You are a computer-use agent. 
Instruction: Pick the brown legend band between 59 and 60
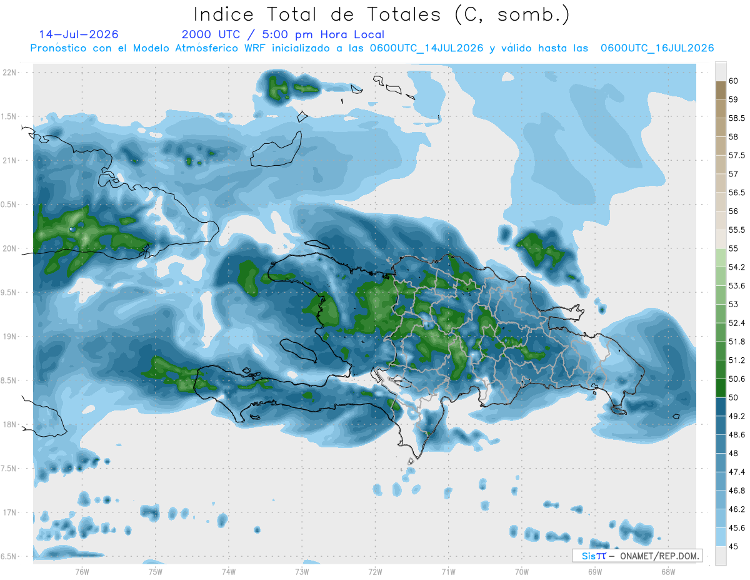(721, 90)
